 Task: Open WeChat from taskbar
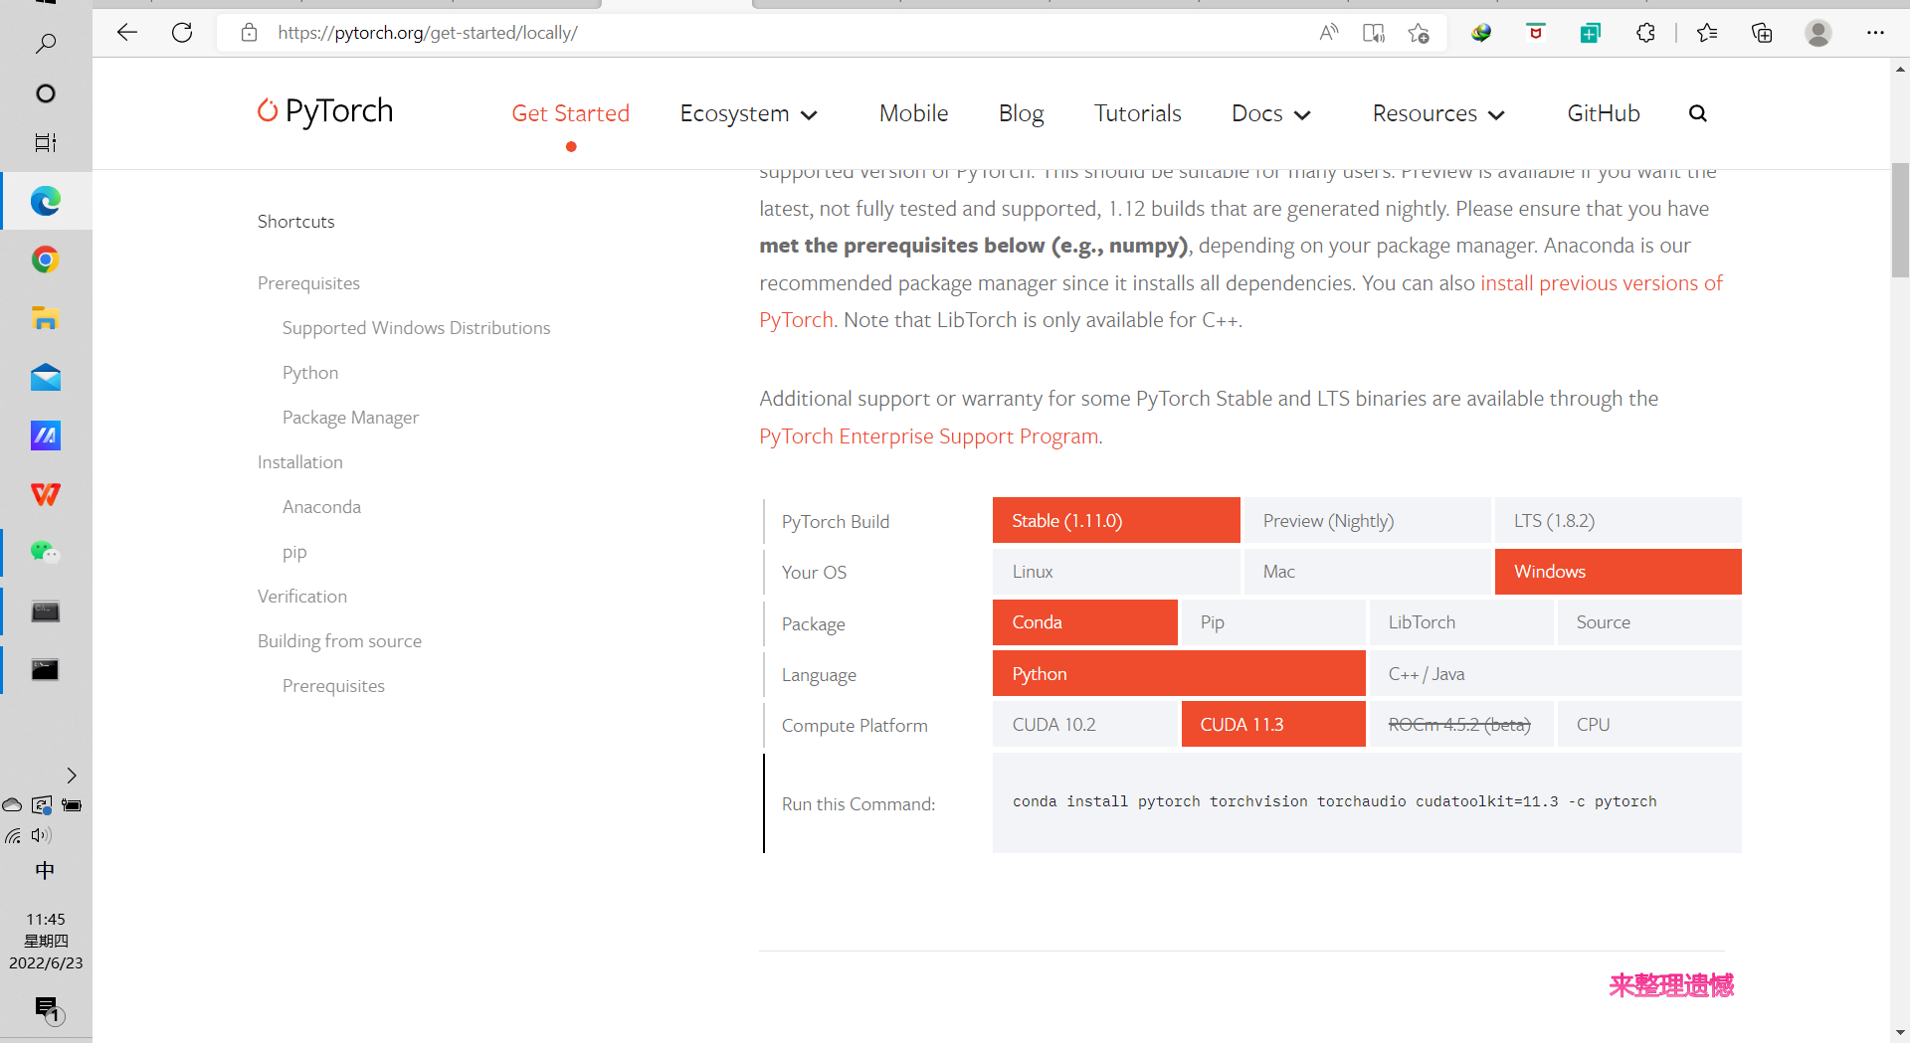click(x=46, y=552)
